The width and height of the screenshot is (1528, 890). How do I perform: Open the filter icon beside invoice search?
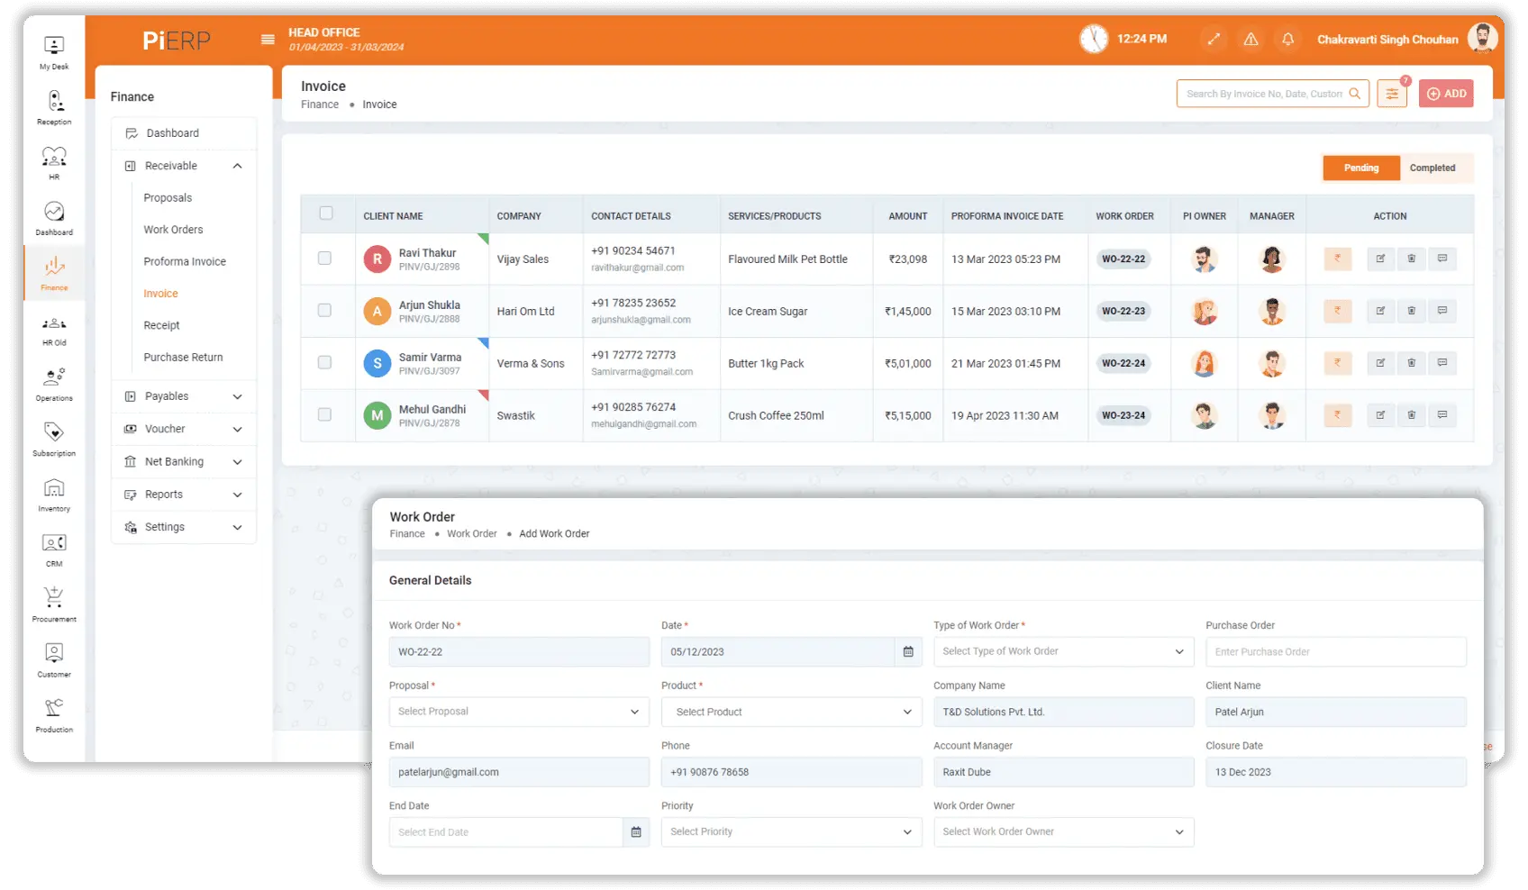click(1391, 93)
